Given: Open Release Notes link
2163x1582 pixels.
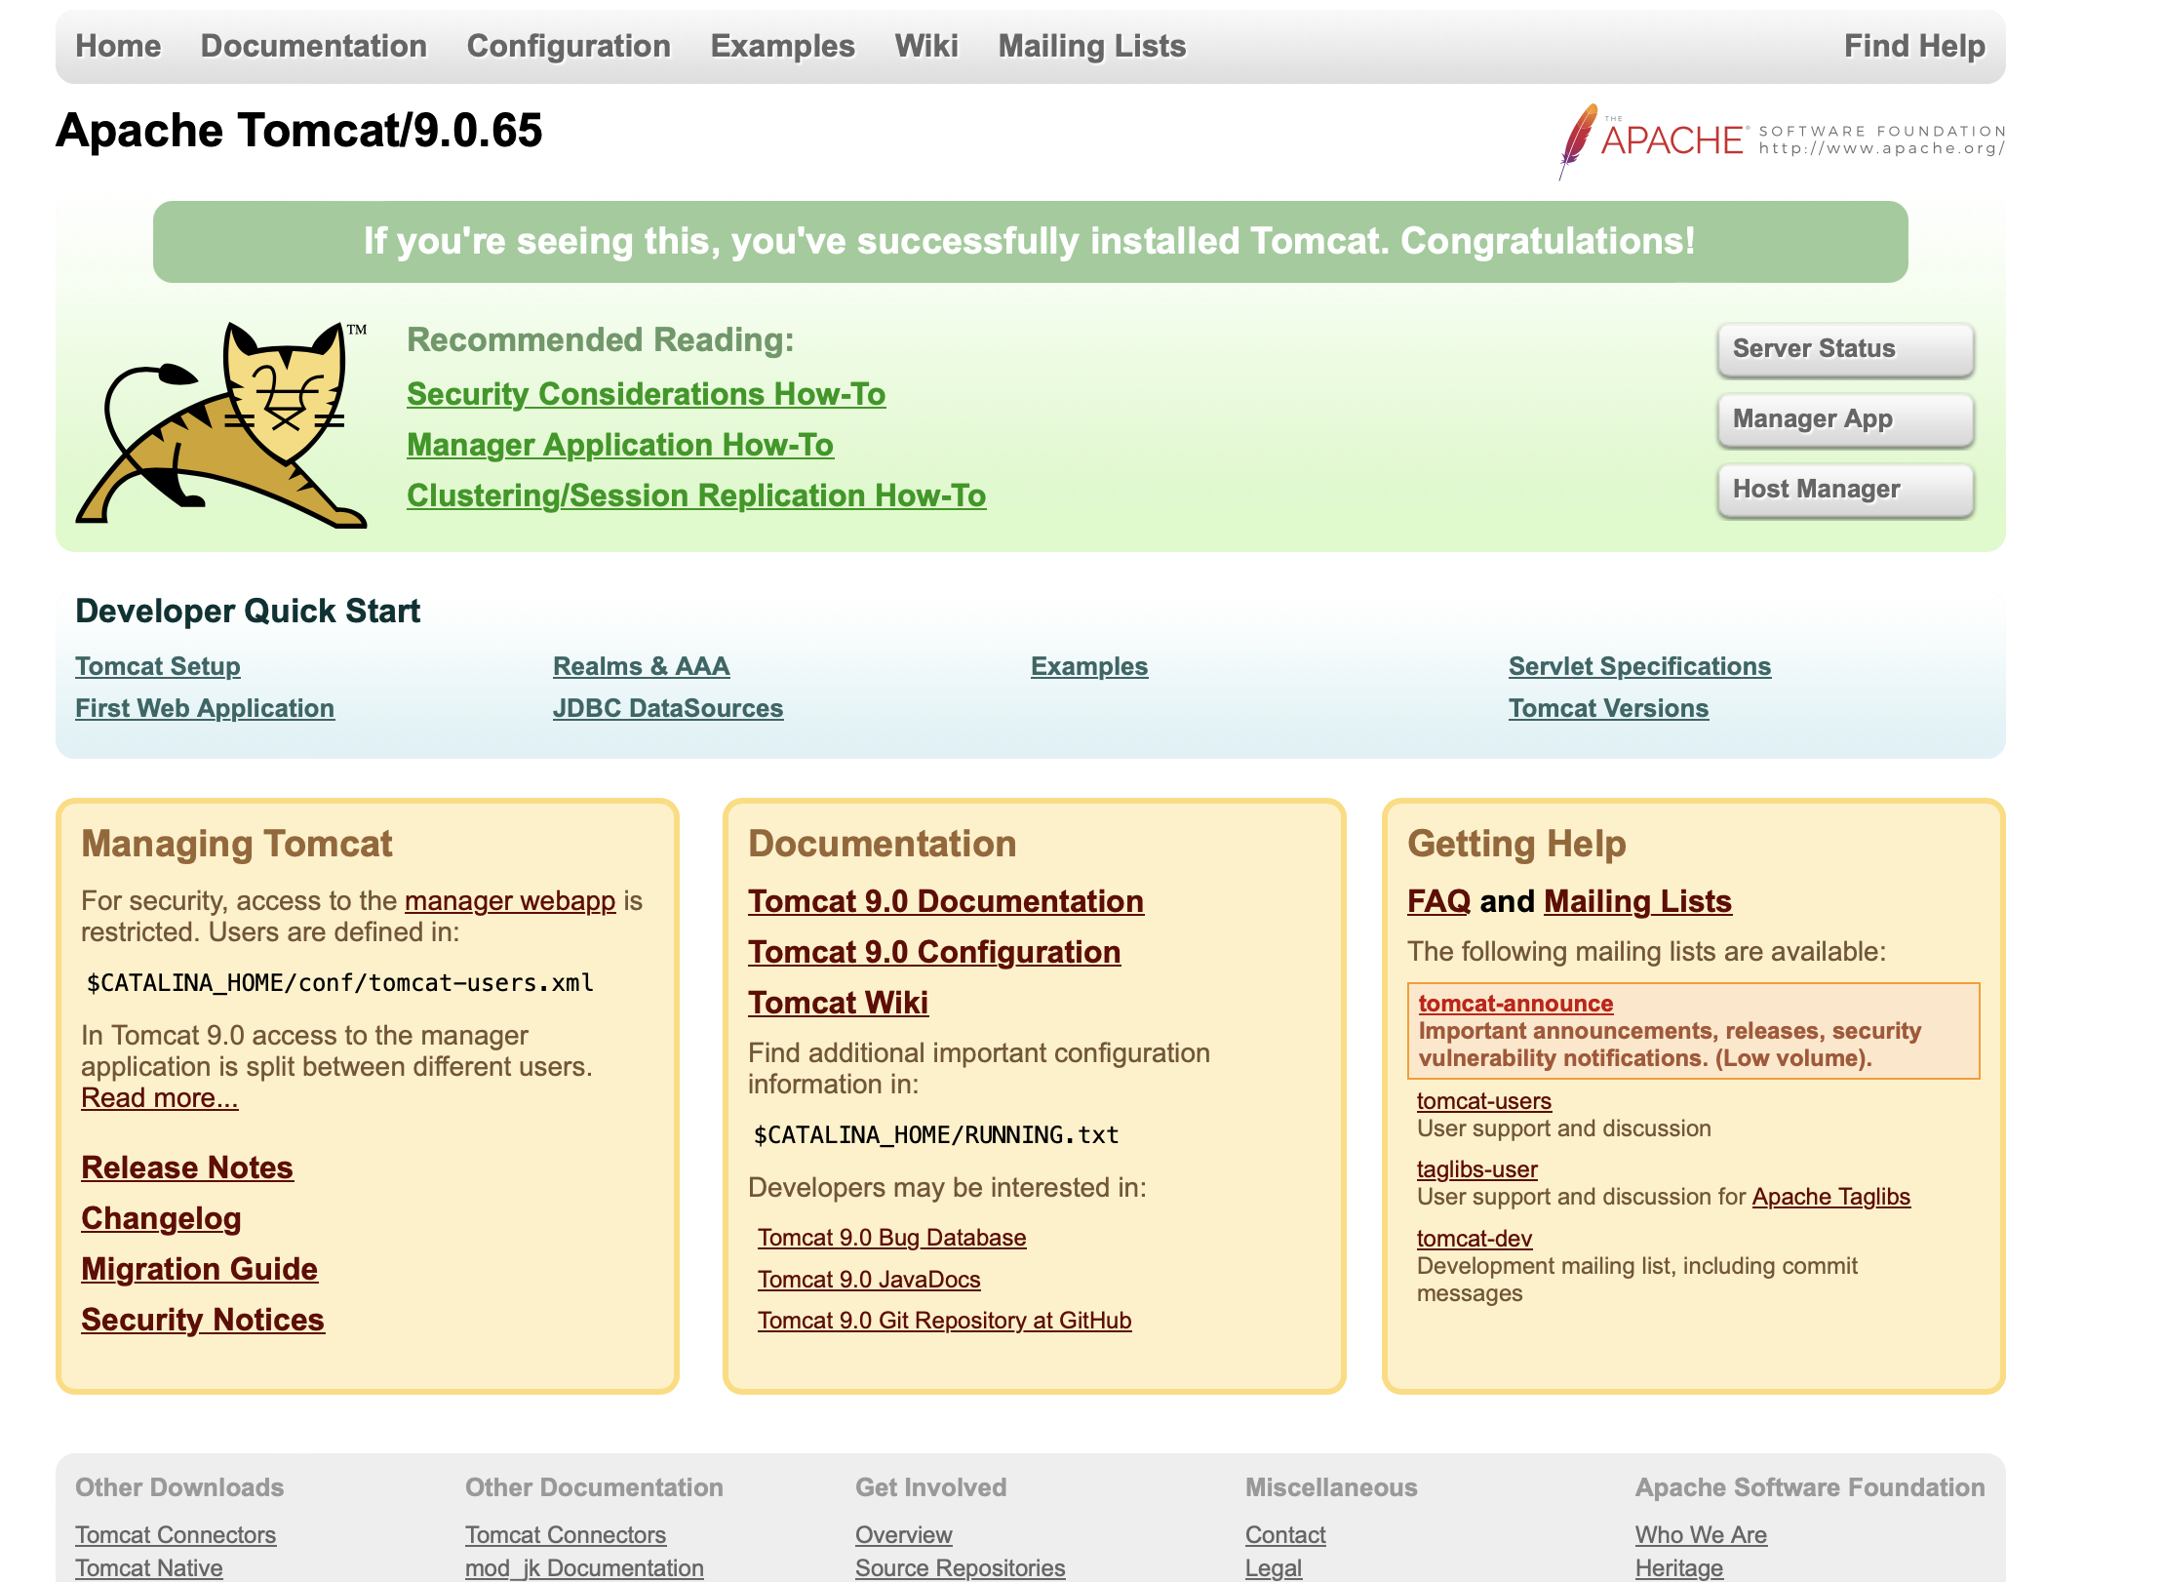Looking at the screenshot, I should click(x=187, y=1167).
